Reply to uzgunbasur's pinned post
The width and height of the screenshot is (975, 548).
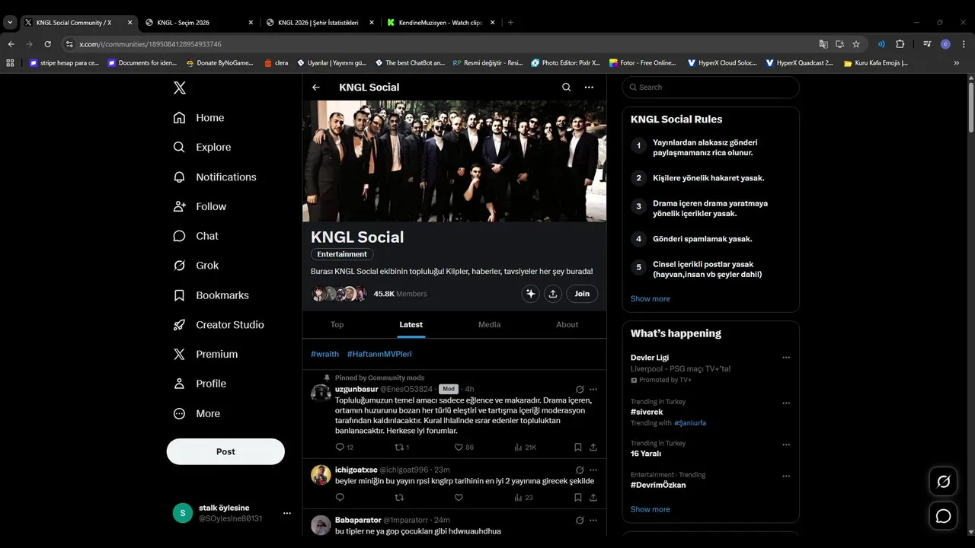[x=340, y=448]
